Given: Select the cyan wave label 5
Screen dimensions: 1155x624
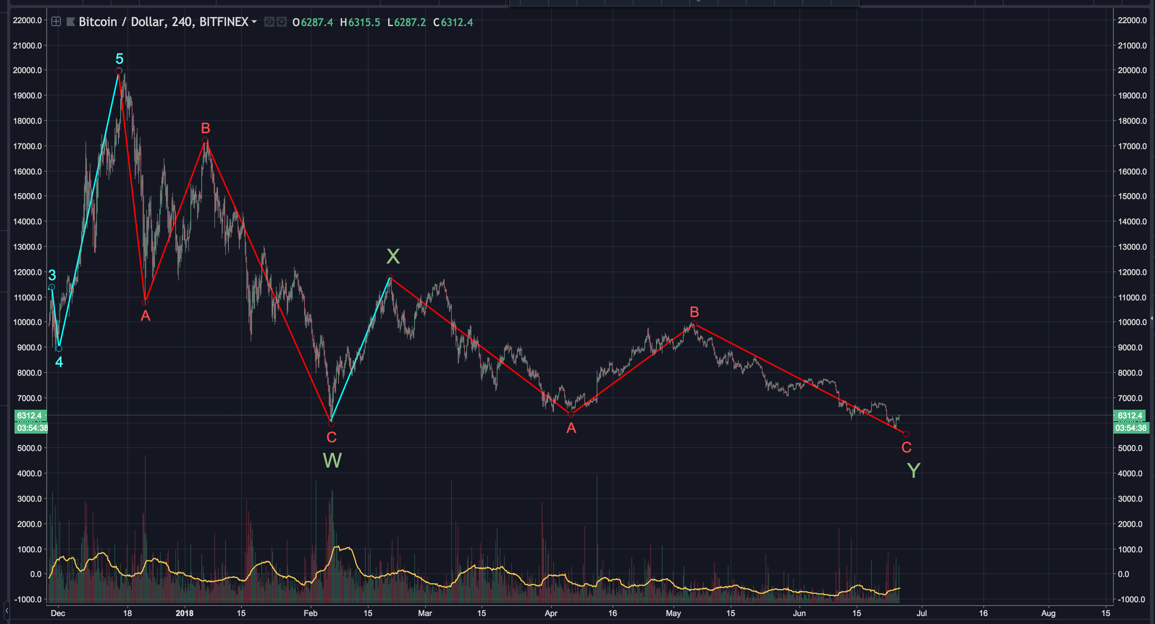Looking at the screenshot, I should [119, 59].
